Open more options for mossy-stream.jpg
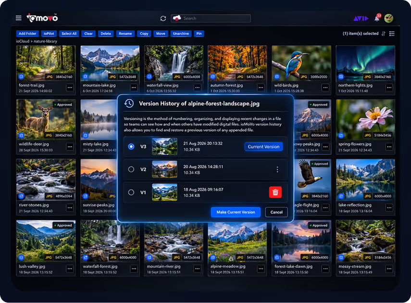The width and height of the screenshot is (411, 303). coord(389,269)
